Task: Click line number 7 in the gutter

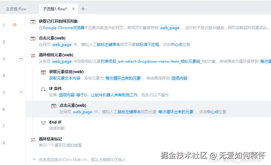Action: coord(4,126)
